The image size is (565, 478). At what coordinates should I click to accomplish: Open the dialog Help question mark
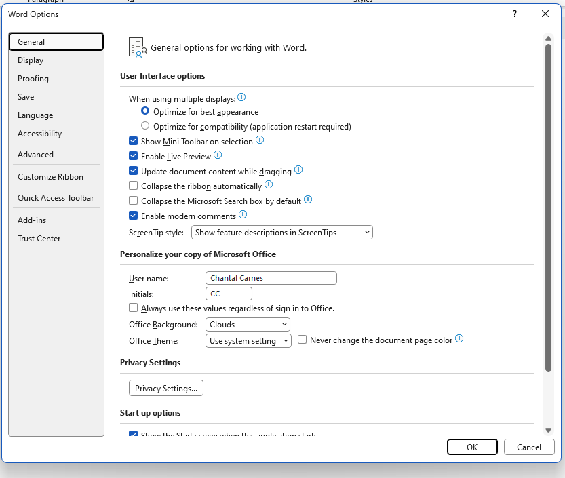pos(515,14)
